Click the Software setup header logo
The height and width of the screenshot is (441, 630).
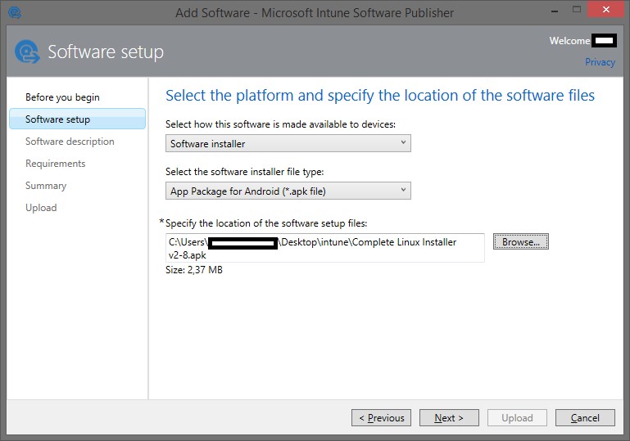pyautogui.click(x=27, y=52)
